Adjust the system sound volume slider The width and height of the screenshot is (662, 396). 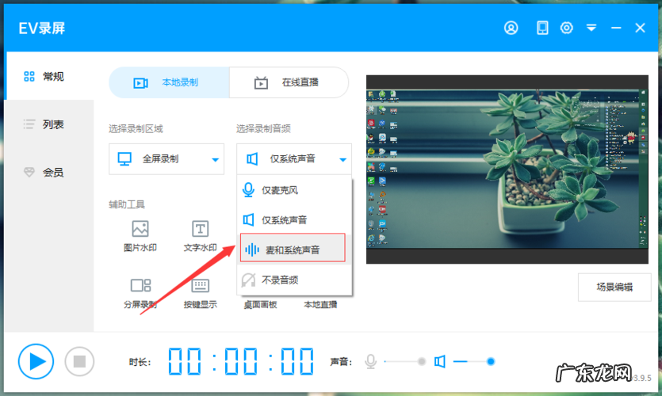click(x=491, y=362)
